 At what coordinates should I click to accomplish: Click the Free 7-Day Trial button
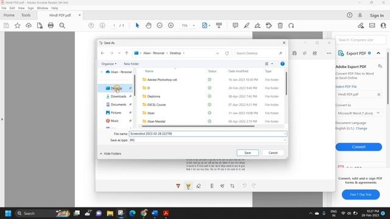pyautogui.click(x=361, y=195)
